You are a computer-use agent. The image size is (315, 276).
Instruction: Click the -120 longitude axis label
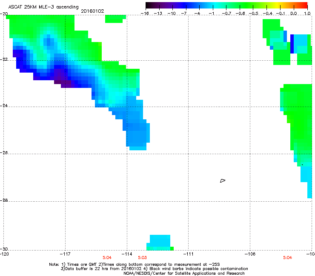4,254
